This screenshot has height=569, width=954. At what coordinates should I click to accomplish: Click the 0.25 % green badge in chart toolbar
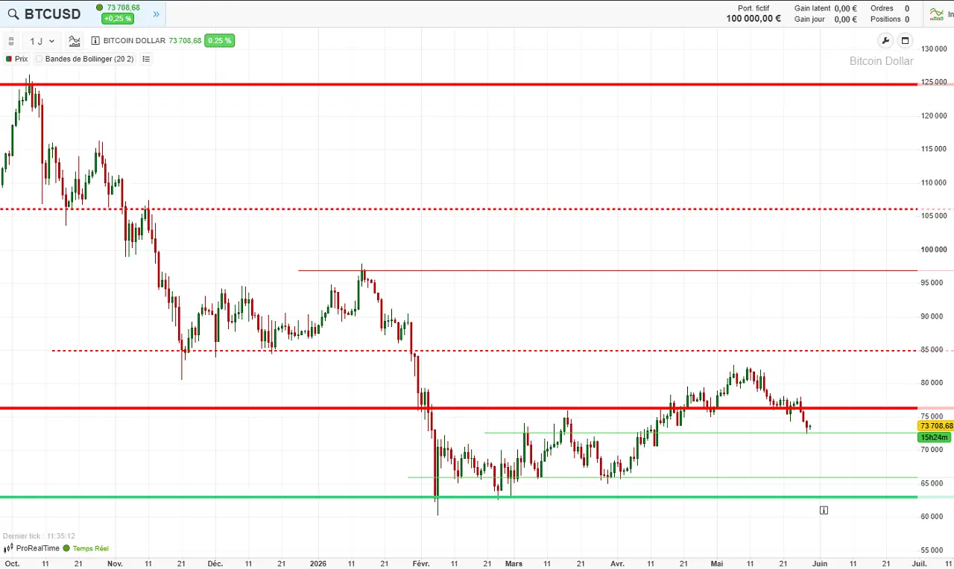point(220,41)
